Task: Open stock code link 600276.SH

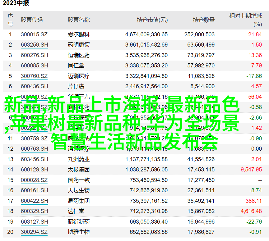Action: click(x=34, y=55)
